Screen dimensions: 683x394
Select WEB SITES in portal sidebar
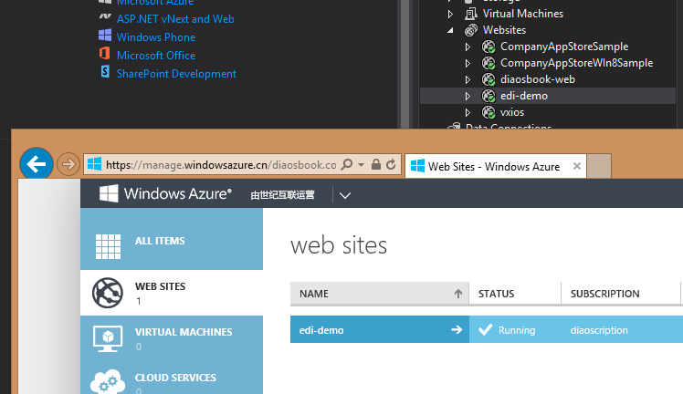click(x=172, y=293)
